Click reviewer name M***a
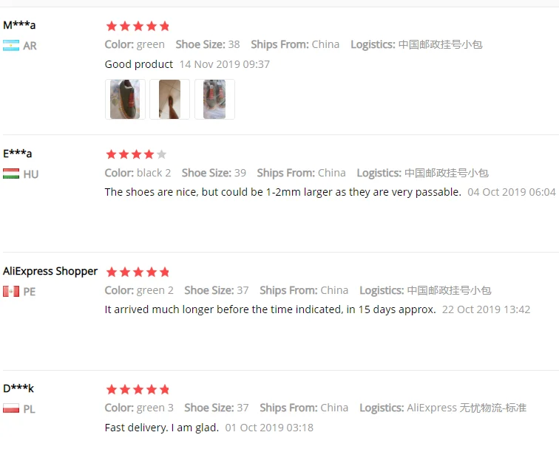Image resolution: width=559 pixels, height=466 pixels. (x=19, y=25)
